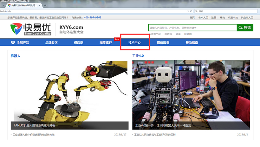Click the 全部产品 cube icon
The image size is (260, 147).
13,42
